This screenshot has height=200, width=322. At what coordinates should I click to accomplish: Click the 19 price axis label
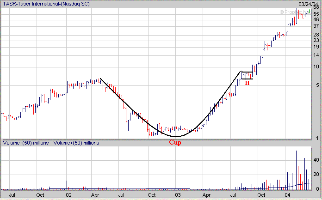click(316, 47)
